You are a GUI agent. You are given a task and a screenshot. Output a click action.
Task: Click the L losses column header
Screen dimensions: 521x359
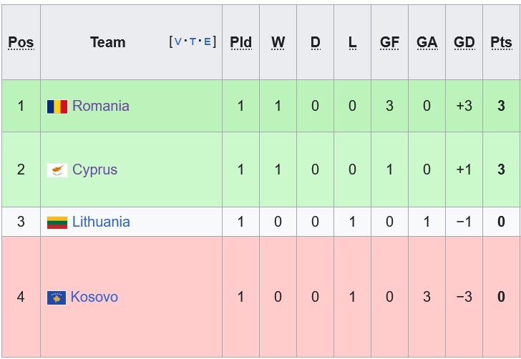(352, 42)
